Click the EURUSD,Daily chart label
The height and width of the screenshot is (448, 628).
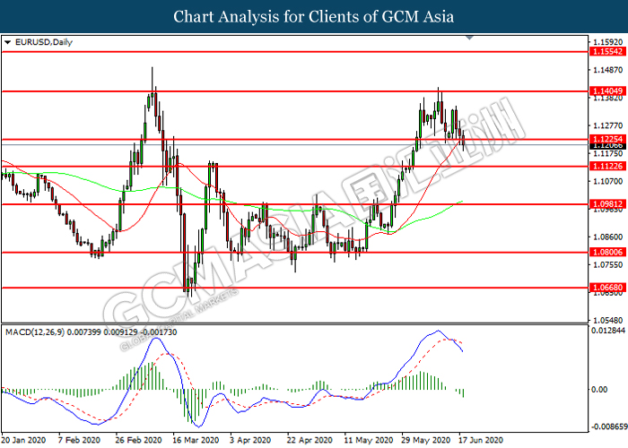pyautogui.click(x=44, y=42)
